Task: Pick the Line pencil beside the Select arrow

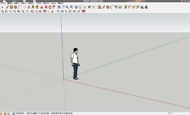Action: click(x=7, y=7)
